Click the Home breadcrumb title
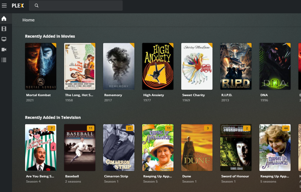Screen dimensions: 301x192 click(29, 20)
